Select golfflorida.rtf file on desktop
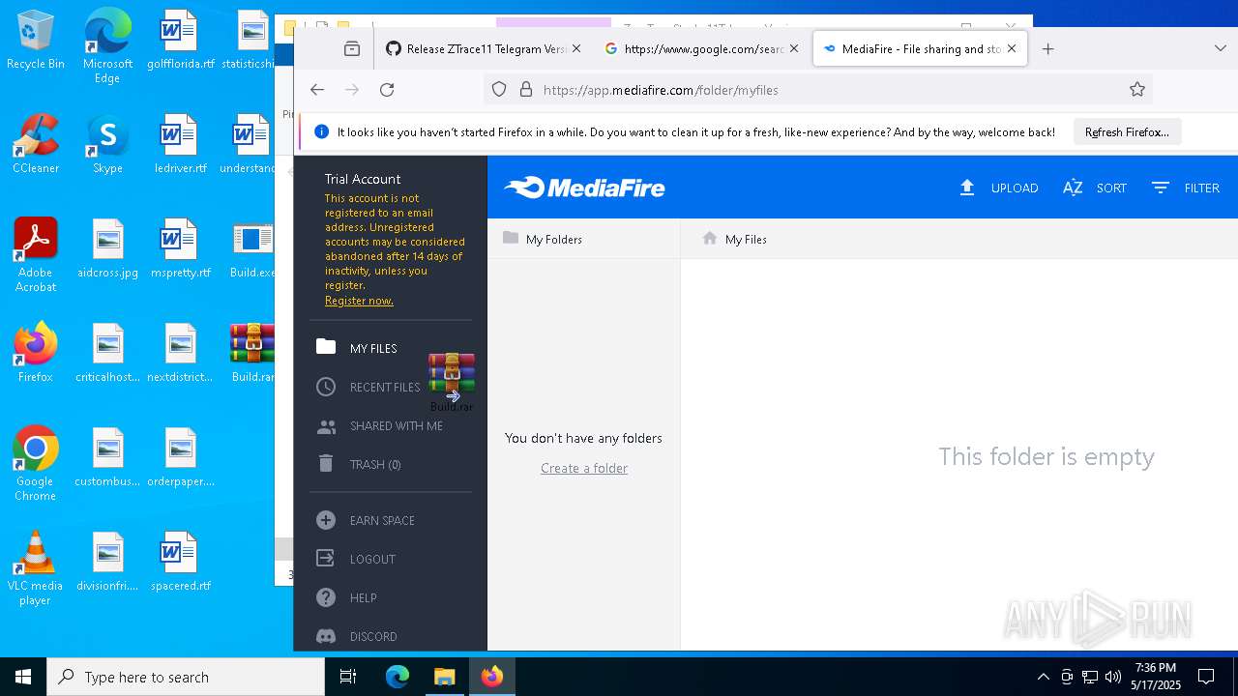The height and width of the screenshot is (696, 1238). point(180,41)
